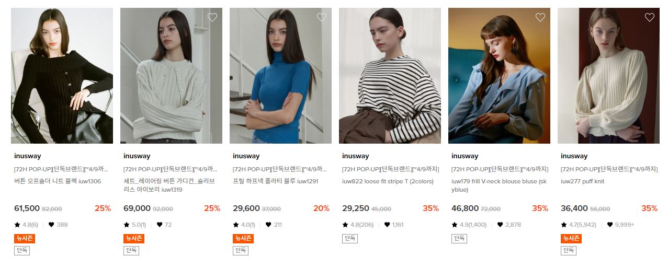
Task: Toggle wishlist heart on blue polo tee image
Action: point(322,17)
